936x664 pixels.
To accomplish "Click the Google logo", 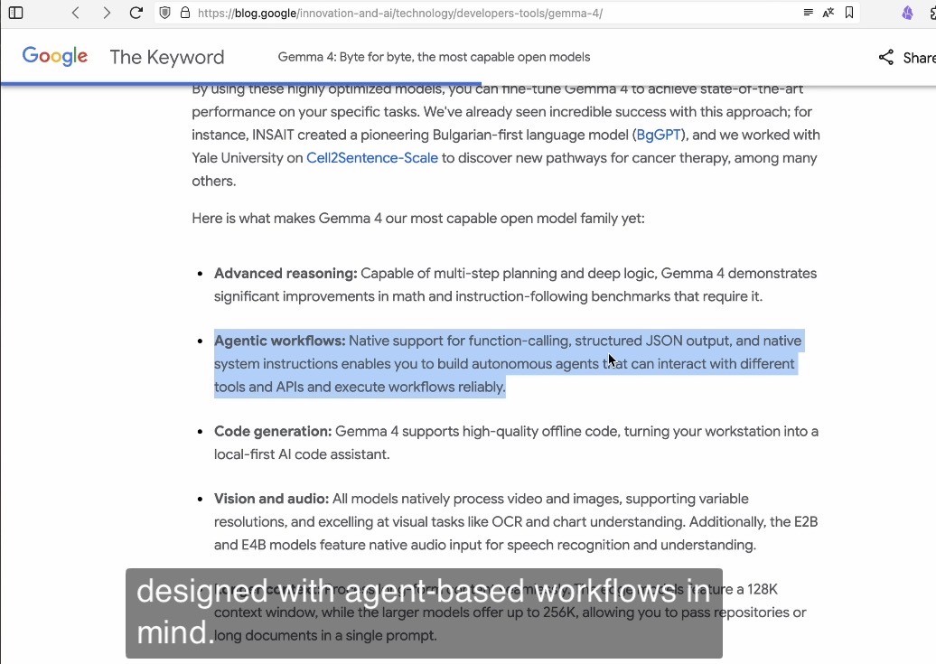I will (55, 56).
